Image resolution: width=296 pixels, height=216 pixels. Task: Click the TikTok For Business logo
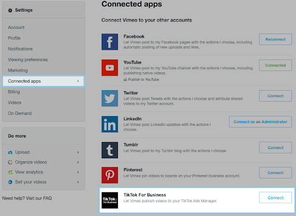(x=110, y=200)
